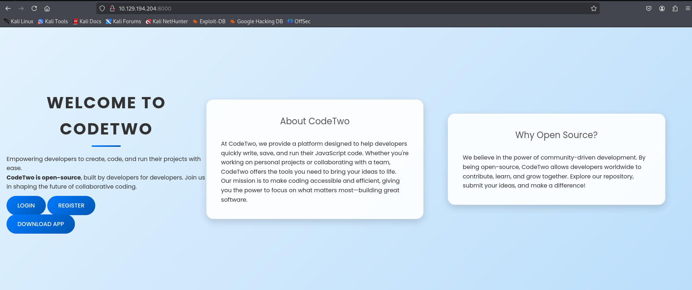Open the tracking protection shield icon
The image size is (692, 290).
tap(102, 8)
